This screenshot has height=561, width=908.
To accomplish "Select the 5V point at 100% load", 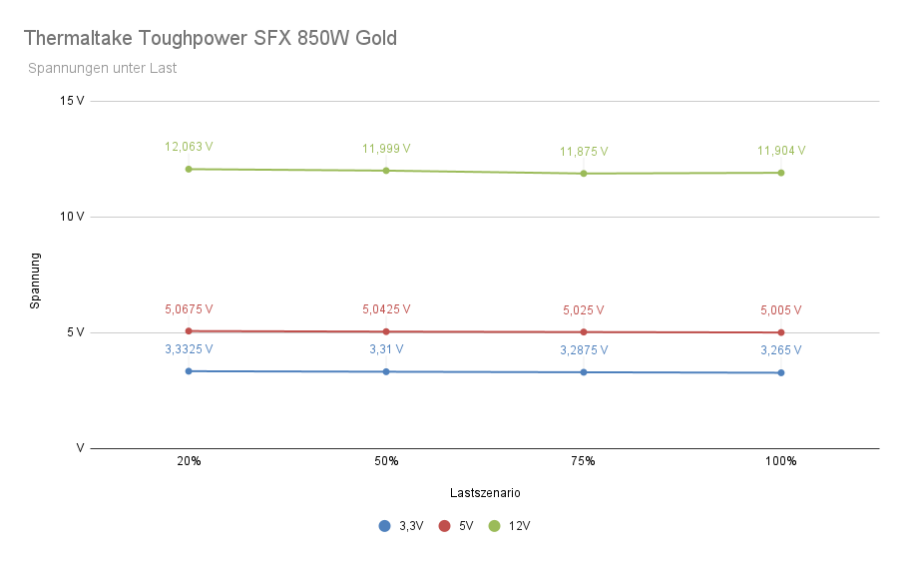I will pos(781,332).
